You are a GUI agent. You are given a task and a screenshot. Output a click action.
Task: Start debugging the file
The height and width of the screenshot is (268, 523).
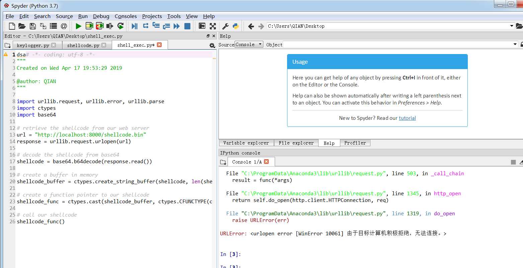point(135,26)
